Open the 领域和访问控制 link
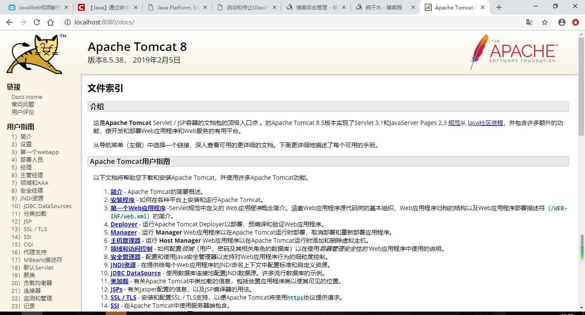This screenshot has height=315, width=585. coord(131,249)
